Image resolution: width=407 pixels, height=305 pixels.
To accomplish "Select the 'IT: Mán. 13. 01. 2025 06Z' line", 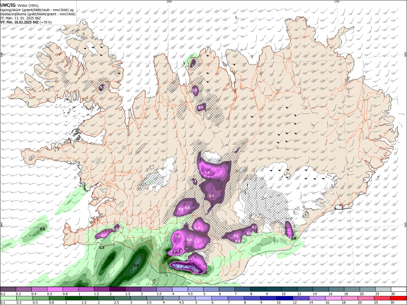I will pyautogui.click(x=21, y=18).
